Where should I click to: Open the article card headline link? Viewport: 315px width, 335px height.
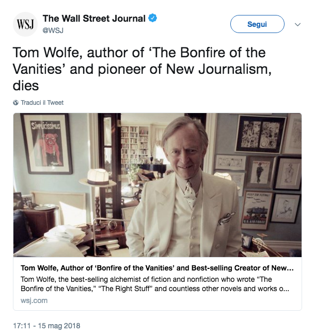[x=157, y=269]
